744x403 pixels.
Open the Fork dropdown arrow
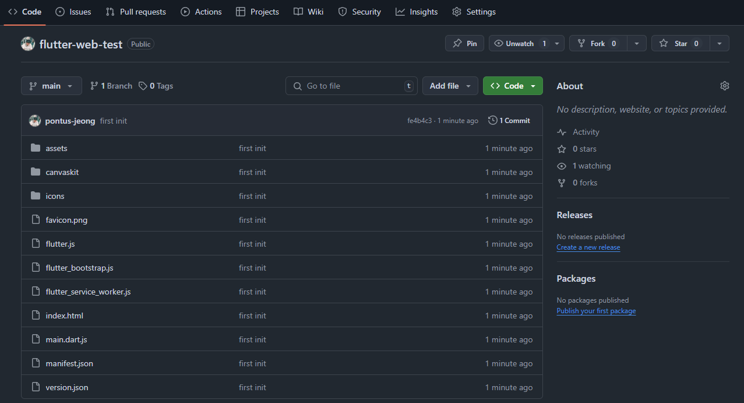point(637,43)
